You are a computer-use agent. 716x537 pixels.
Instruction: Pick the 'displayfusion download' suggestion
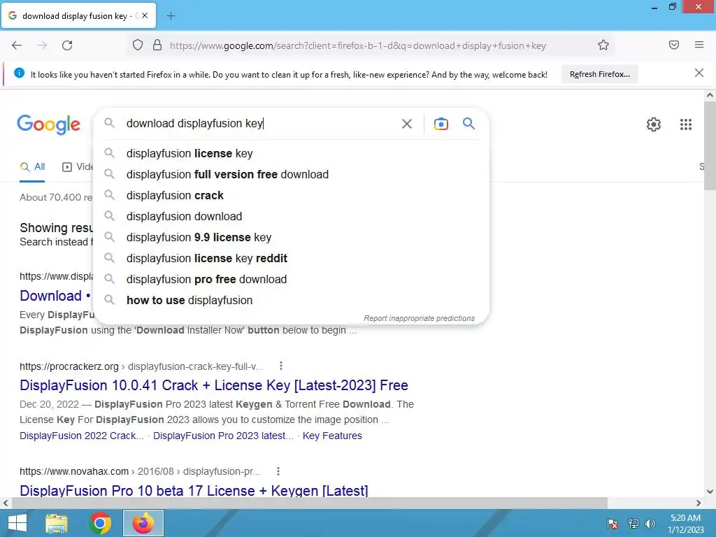pyautogui.click(x=291, y=217)
